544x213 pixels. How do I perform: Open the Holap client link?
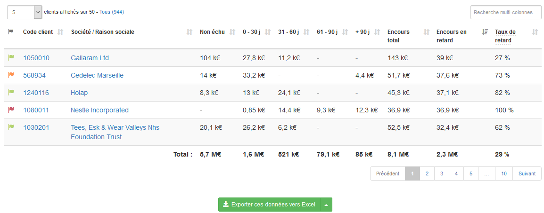point(79,93)
